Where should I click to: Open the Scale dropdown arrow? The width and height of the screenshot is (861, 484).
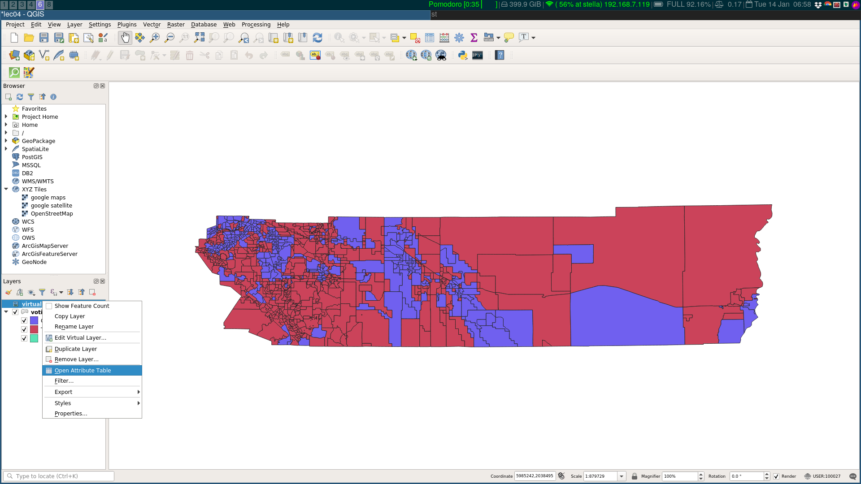(x=622, y=476)
